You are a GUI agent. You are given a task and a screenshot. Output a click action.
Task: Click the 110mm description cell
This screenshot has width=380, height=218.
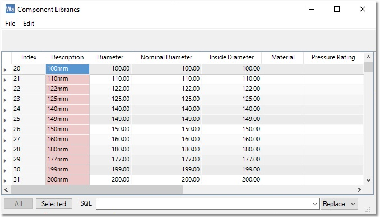(67, 79)
